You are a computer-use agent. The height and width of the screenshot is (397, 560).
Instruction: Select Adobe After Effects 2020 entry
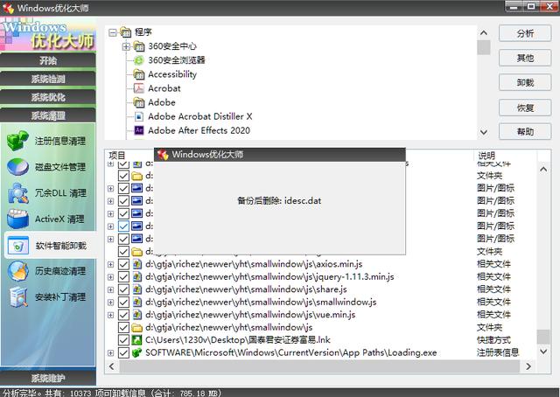pos(199,130)
